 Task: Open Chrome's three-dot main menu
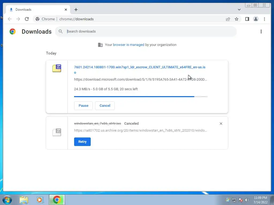click(264, 19)
